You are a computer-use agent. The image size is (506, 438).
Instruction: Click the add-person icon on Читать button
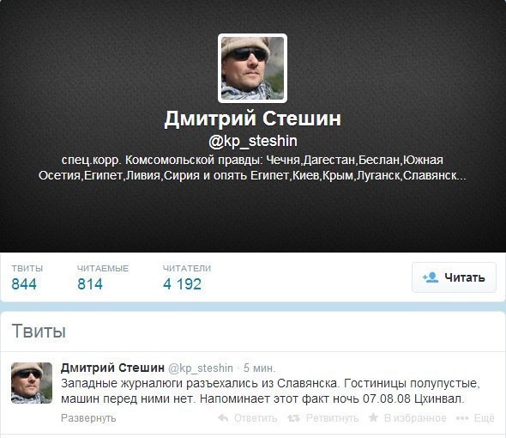(431, 277)
